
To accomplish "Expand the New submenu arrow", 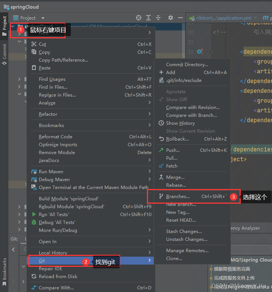I will [150, 32].
